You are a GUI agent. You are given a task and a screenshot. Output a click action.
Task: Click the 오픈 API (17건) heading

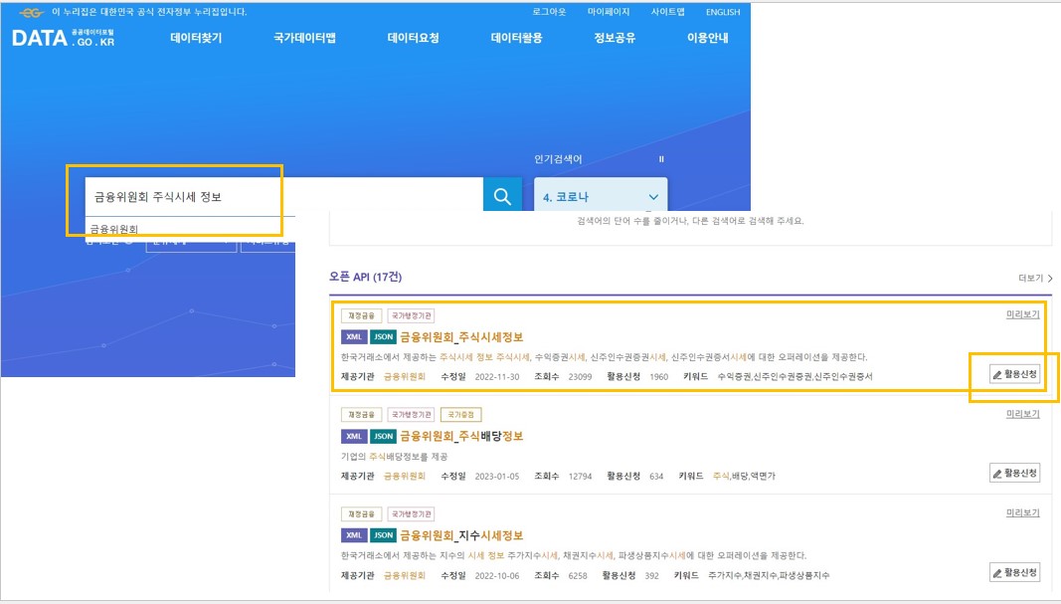point(365,277)
